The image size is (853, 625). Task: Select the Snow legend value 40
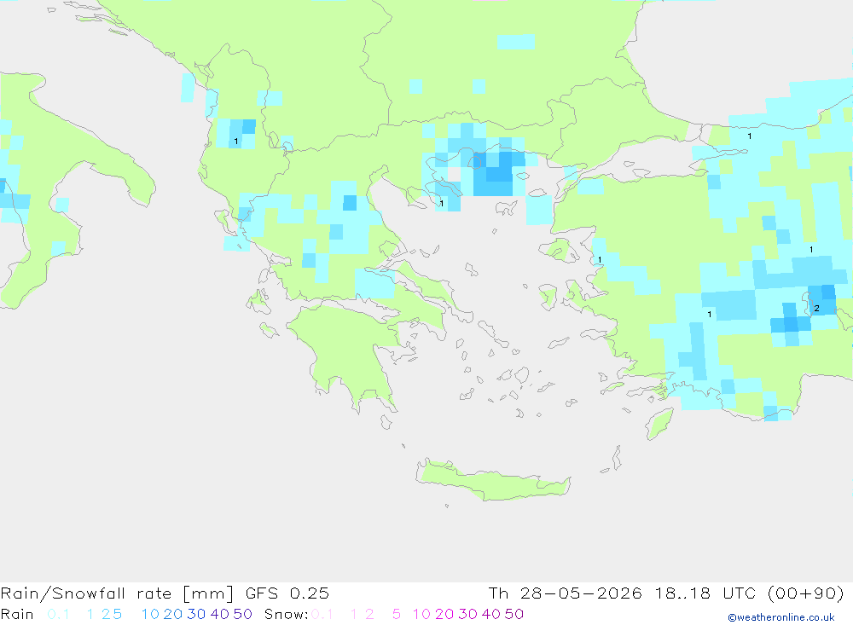[491, 614]
